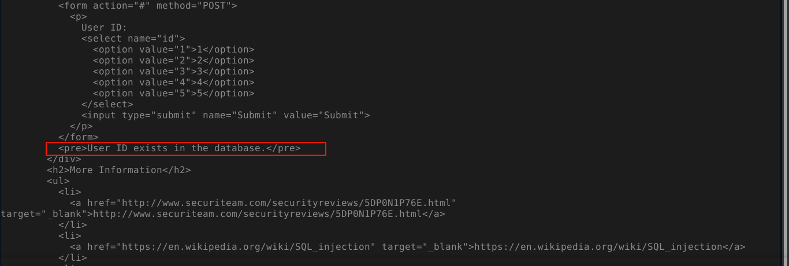Click the securiteam link text after target="_blank"
This screenshot has height=266, width=789.
coord(258,214)
